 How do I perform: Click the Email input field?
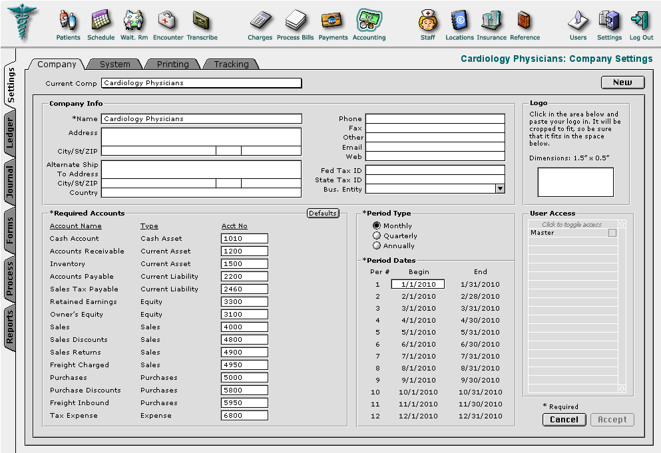435,147
